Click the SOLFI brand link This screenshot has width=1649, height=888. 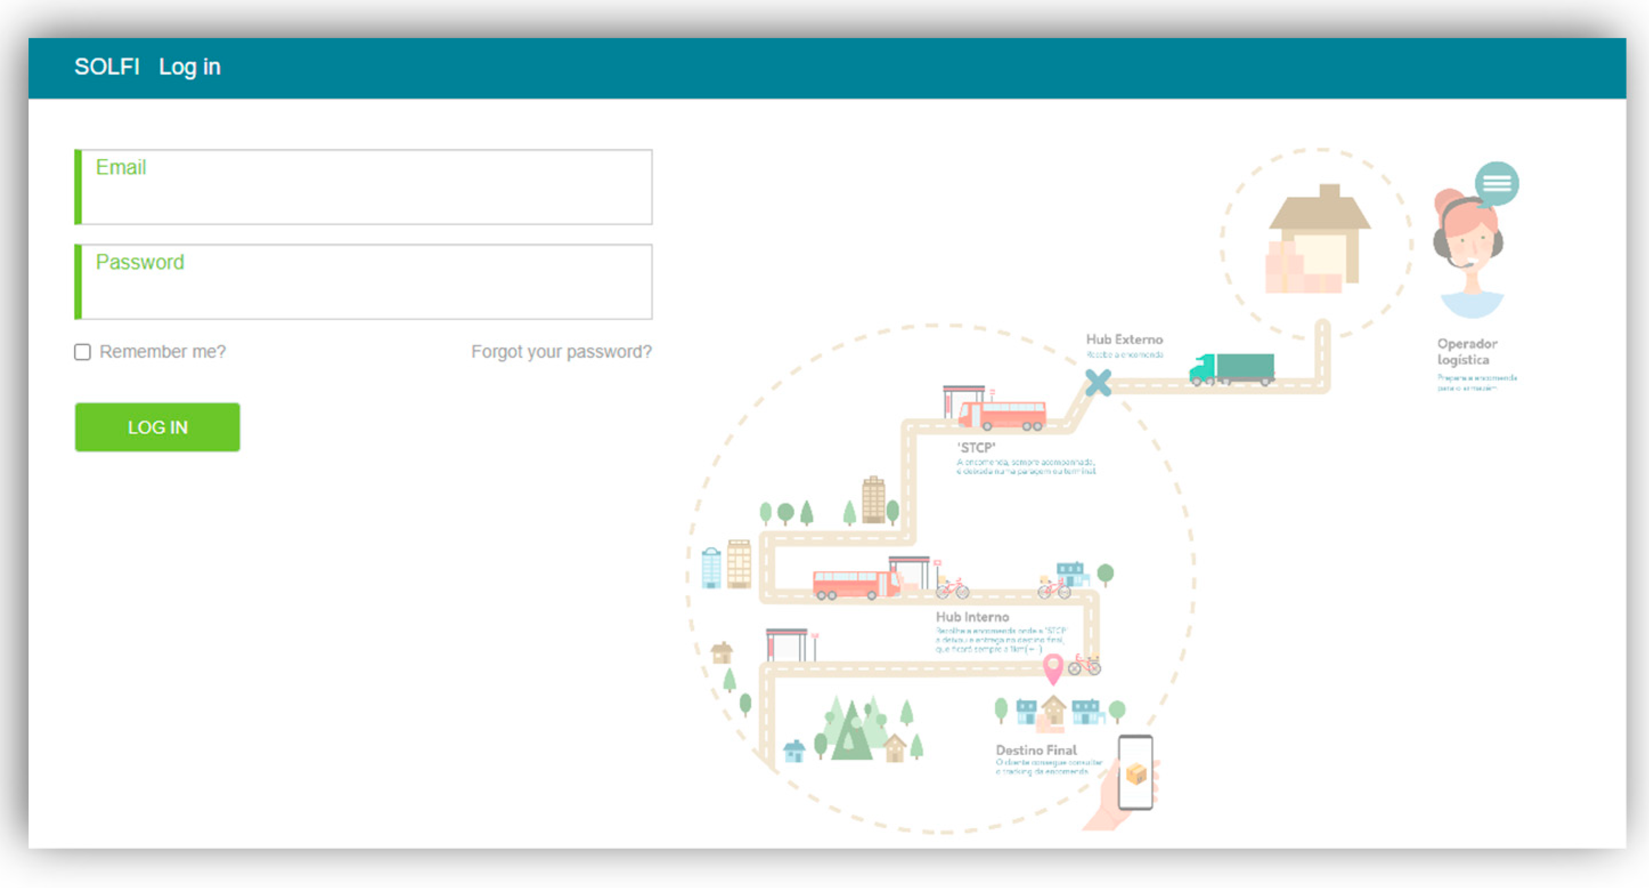coord(106,67)
